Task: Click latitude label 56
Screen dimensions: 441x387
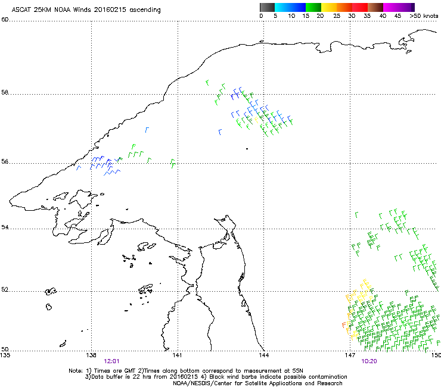Action: pos(5,161)
